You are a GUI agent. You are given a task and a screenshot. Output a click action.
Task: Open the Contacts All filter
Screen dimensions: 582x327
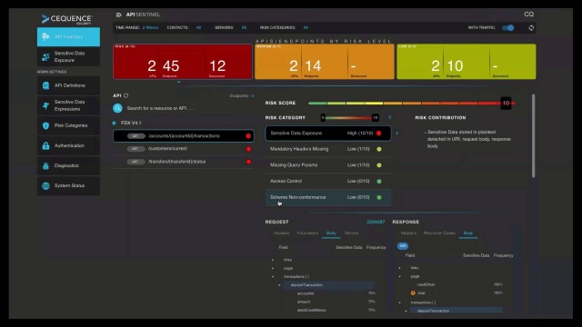tap(198, 27)
